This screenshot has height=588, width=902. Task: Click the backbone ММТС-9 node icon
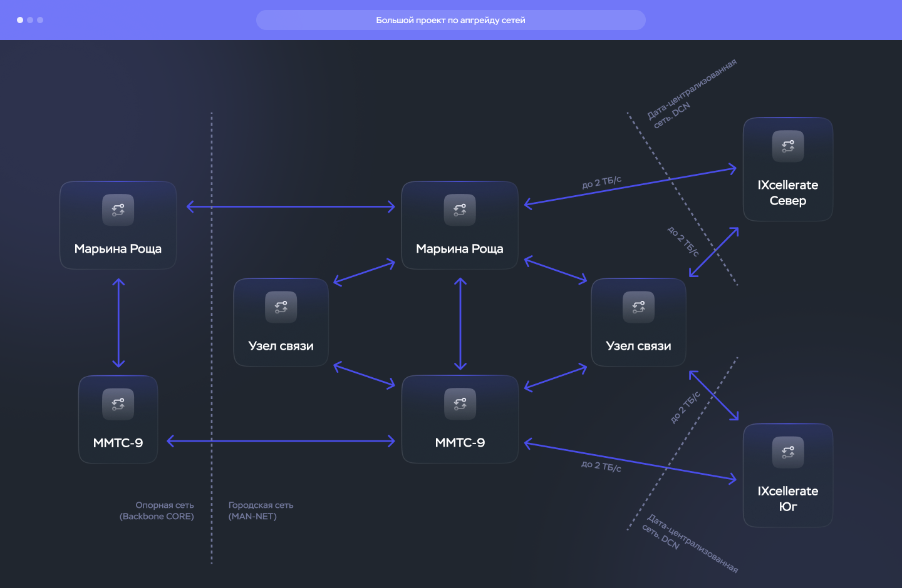click(118, 404)
